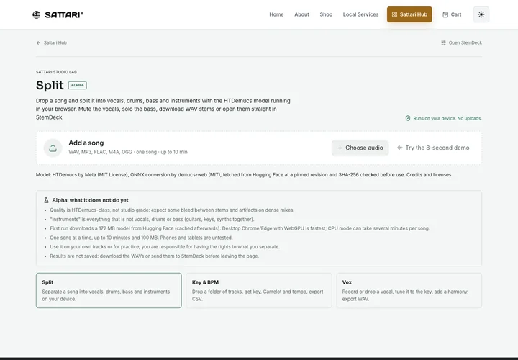Click the bullet "Results are not saved"

(x=154, y=256)
